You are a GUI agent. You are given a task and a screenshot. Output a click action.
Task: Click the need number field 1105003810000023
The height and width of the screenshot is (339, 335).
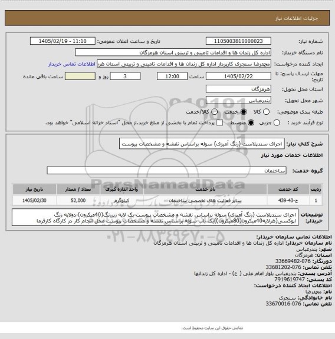click(x=238, y=41)
